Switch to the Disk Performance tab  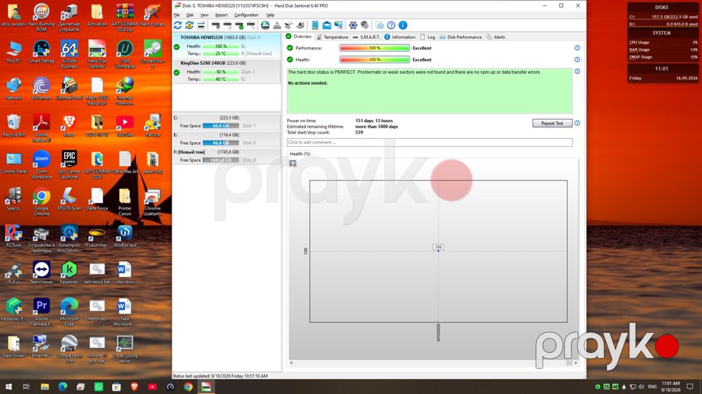click(461, 37)
